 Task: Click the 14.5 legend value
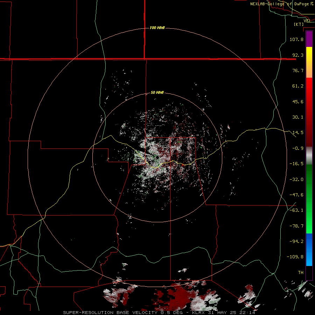point(298,133)
